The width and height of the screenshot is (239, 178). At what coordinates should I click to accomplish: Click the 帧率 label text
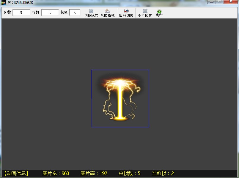64,13
